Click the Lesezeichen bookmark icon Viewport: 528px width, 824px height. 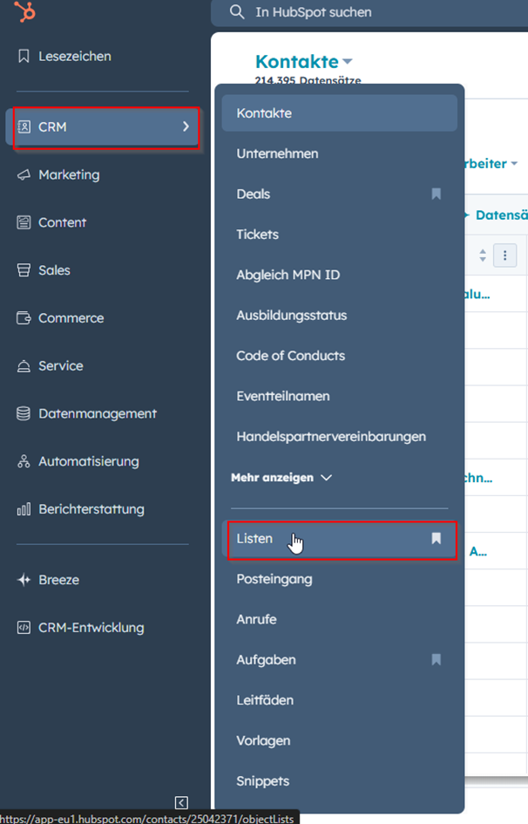coord(24,56)
